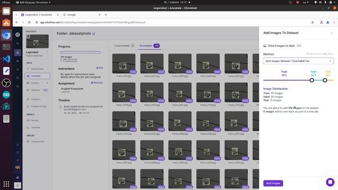Click the plus icon on the Dataset row
The image size is (338, 190).
(47, 83)
